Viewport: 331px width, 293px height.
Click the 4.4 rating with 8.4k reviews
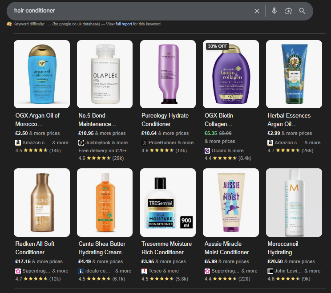tap(228, 158)
